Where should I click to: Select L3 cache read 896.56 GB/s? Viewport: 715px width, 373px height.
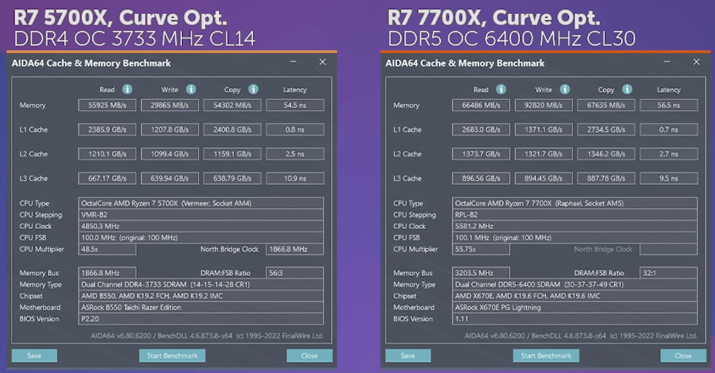481,179
